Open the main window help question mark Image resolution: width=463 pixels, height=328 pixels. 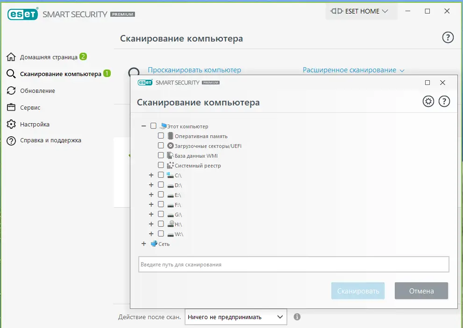click(448, 37)
